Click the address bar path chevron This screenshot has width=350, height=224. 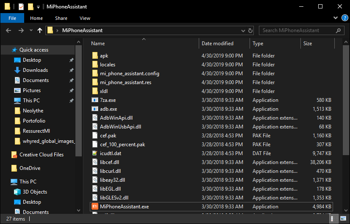click(57, 30)
